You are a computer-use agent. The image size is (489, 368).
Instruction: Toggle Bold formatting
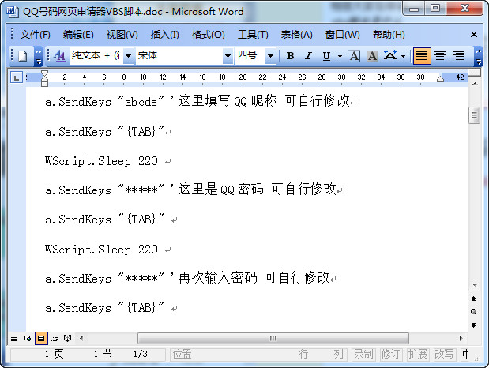click(x=291, y=56)
